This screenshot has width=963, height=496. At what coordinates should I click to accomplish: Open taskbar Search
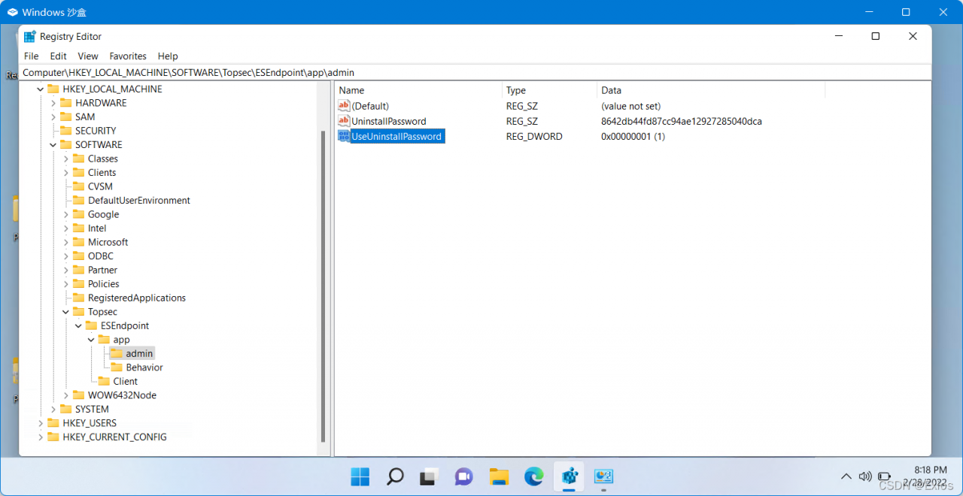(395, 476)
